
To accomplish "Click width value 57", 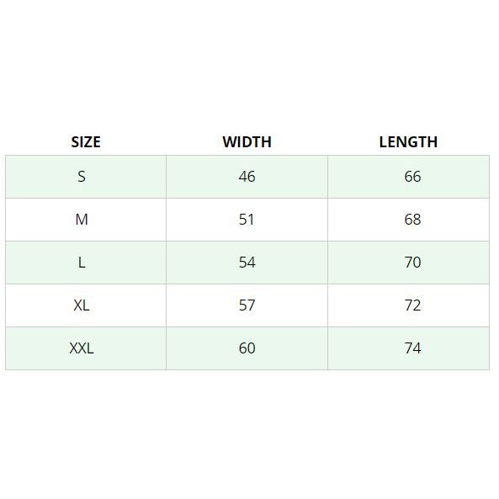I will 247,305.
